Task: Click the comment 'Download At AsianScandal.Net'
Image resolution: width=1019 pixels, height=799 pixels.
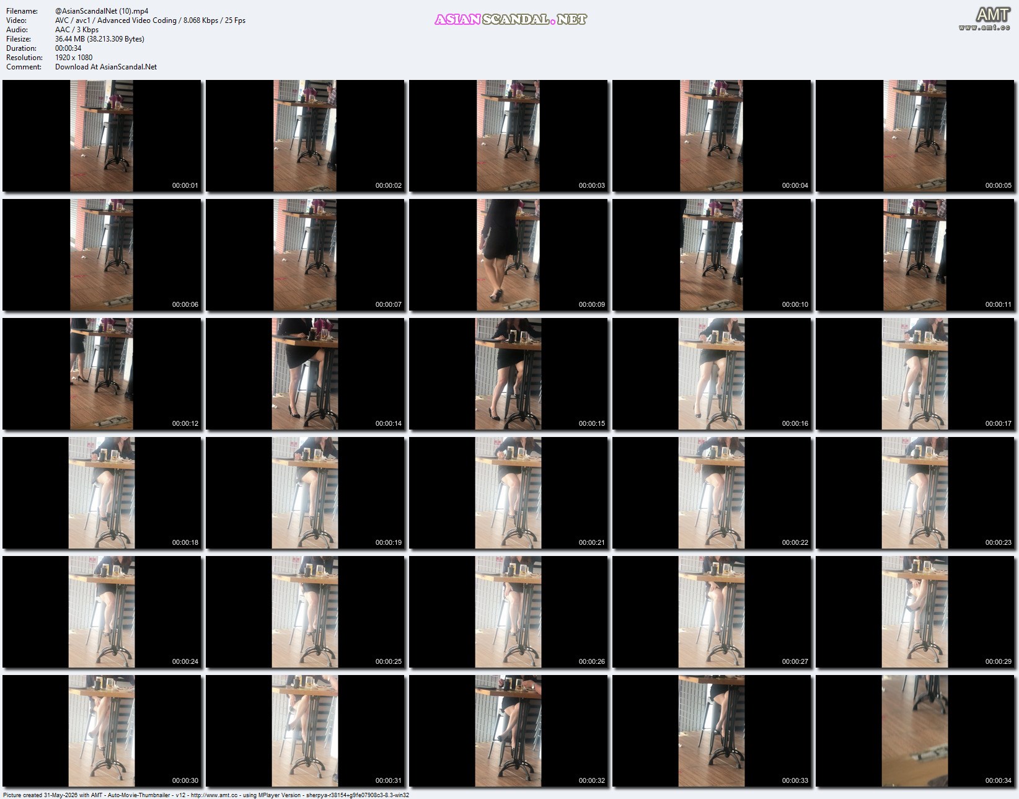Action: 106,67
